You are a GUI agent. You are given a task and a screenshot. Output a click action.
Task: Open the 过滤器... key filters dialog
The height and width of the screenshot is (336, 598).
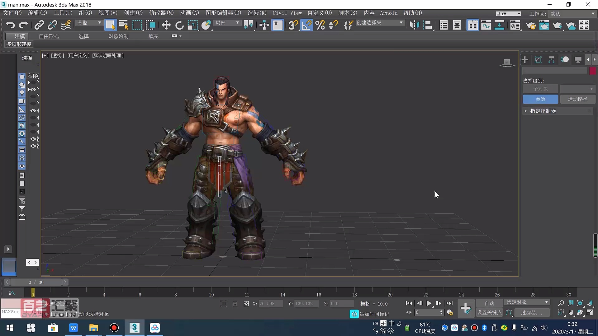click(x=532, y=313)
